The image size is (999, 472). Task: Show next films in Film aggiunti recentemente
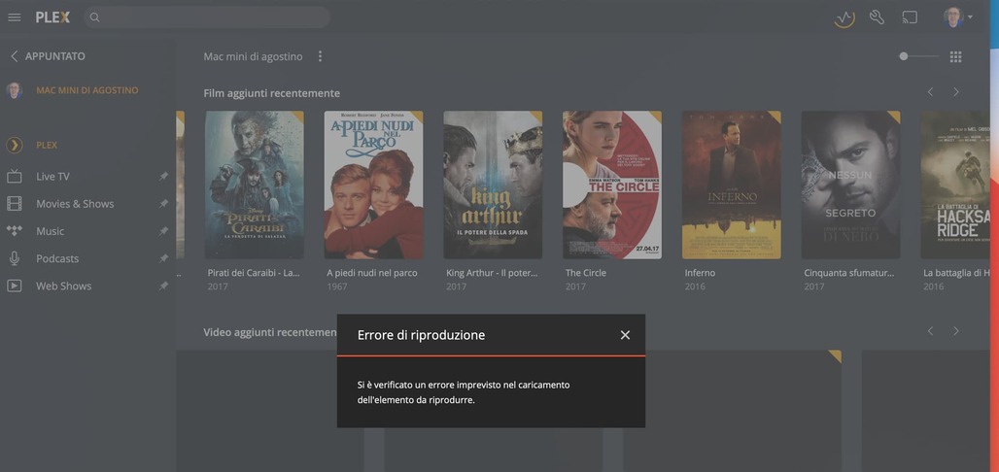[x=955, y=92]
